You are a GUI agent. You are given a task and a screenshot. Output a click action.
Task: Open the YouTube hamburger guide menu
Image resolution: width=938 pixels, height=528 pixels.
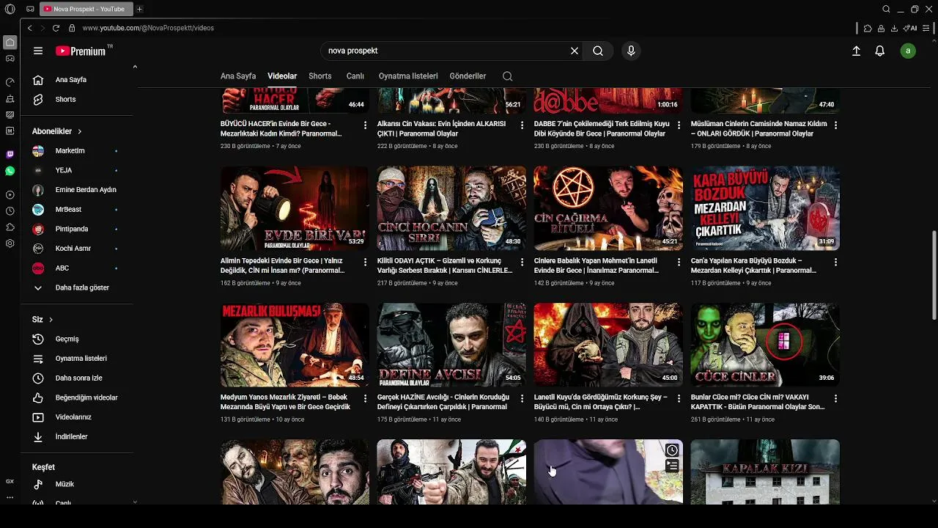pyautogui.click(x=38, y=51)
